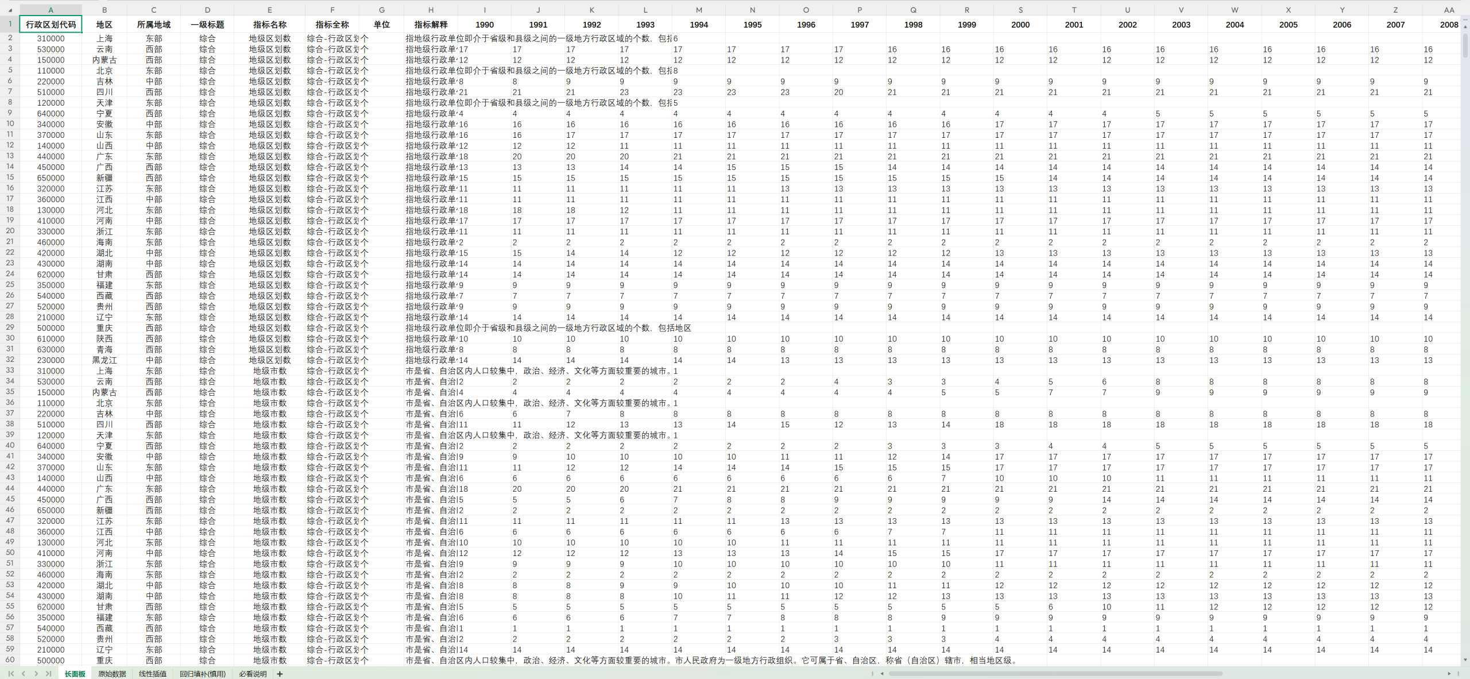Click next sheet navigation arrow
Image resolution: width=1470 pixels, height=679 pixels.
pyautogui.click(x=36, y=674)
